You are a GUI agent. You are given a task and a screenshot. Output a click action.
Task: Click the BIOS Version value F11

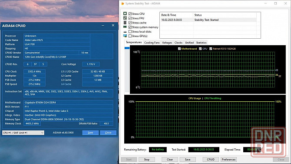click(x=68, y=107)
